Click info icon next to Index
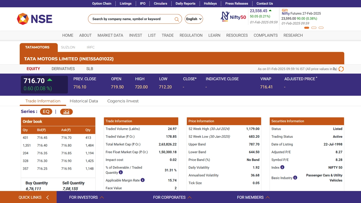This screenshot has height=203, width=361. point(282,167)
